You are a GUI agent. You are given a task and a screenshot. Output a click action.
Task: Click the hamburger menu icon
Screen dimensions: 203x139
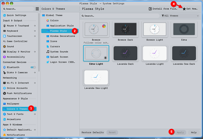37,9
